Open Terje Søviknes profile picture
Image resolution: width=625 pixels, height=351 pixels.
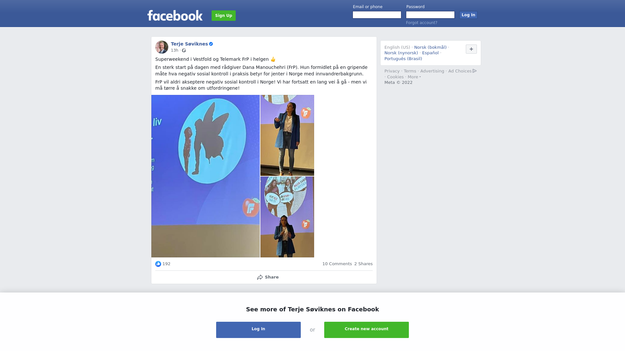click(162, 47)
